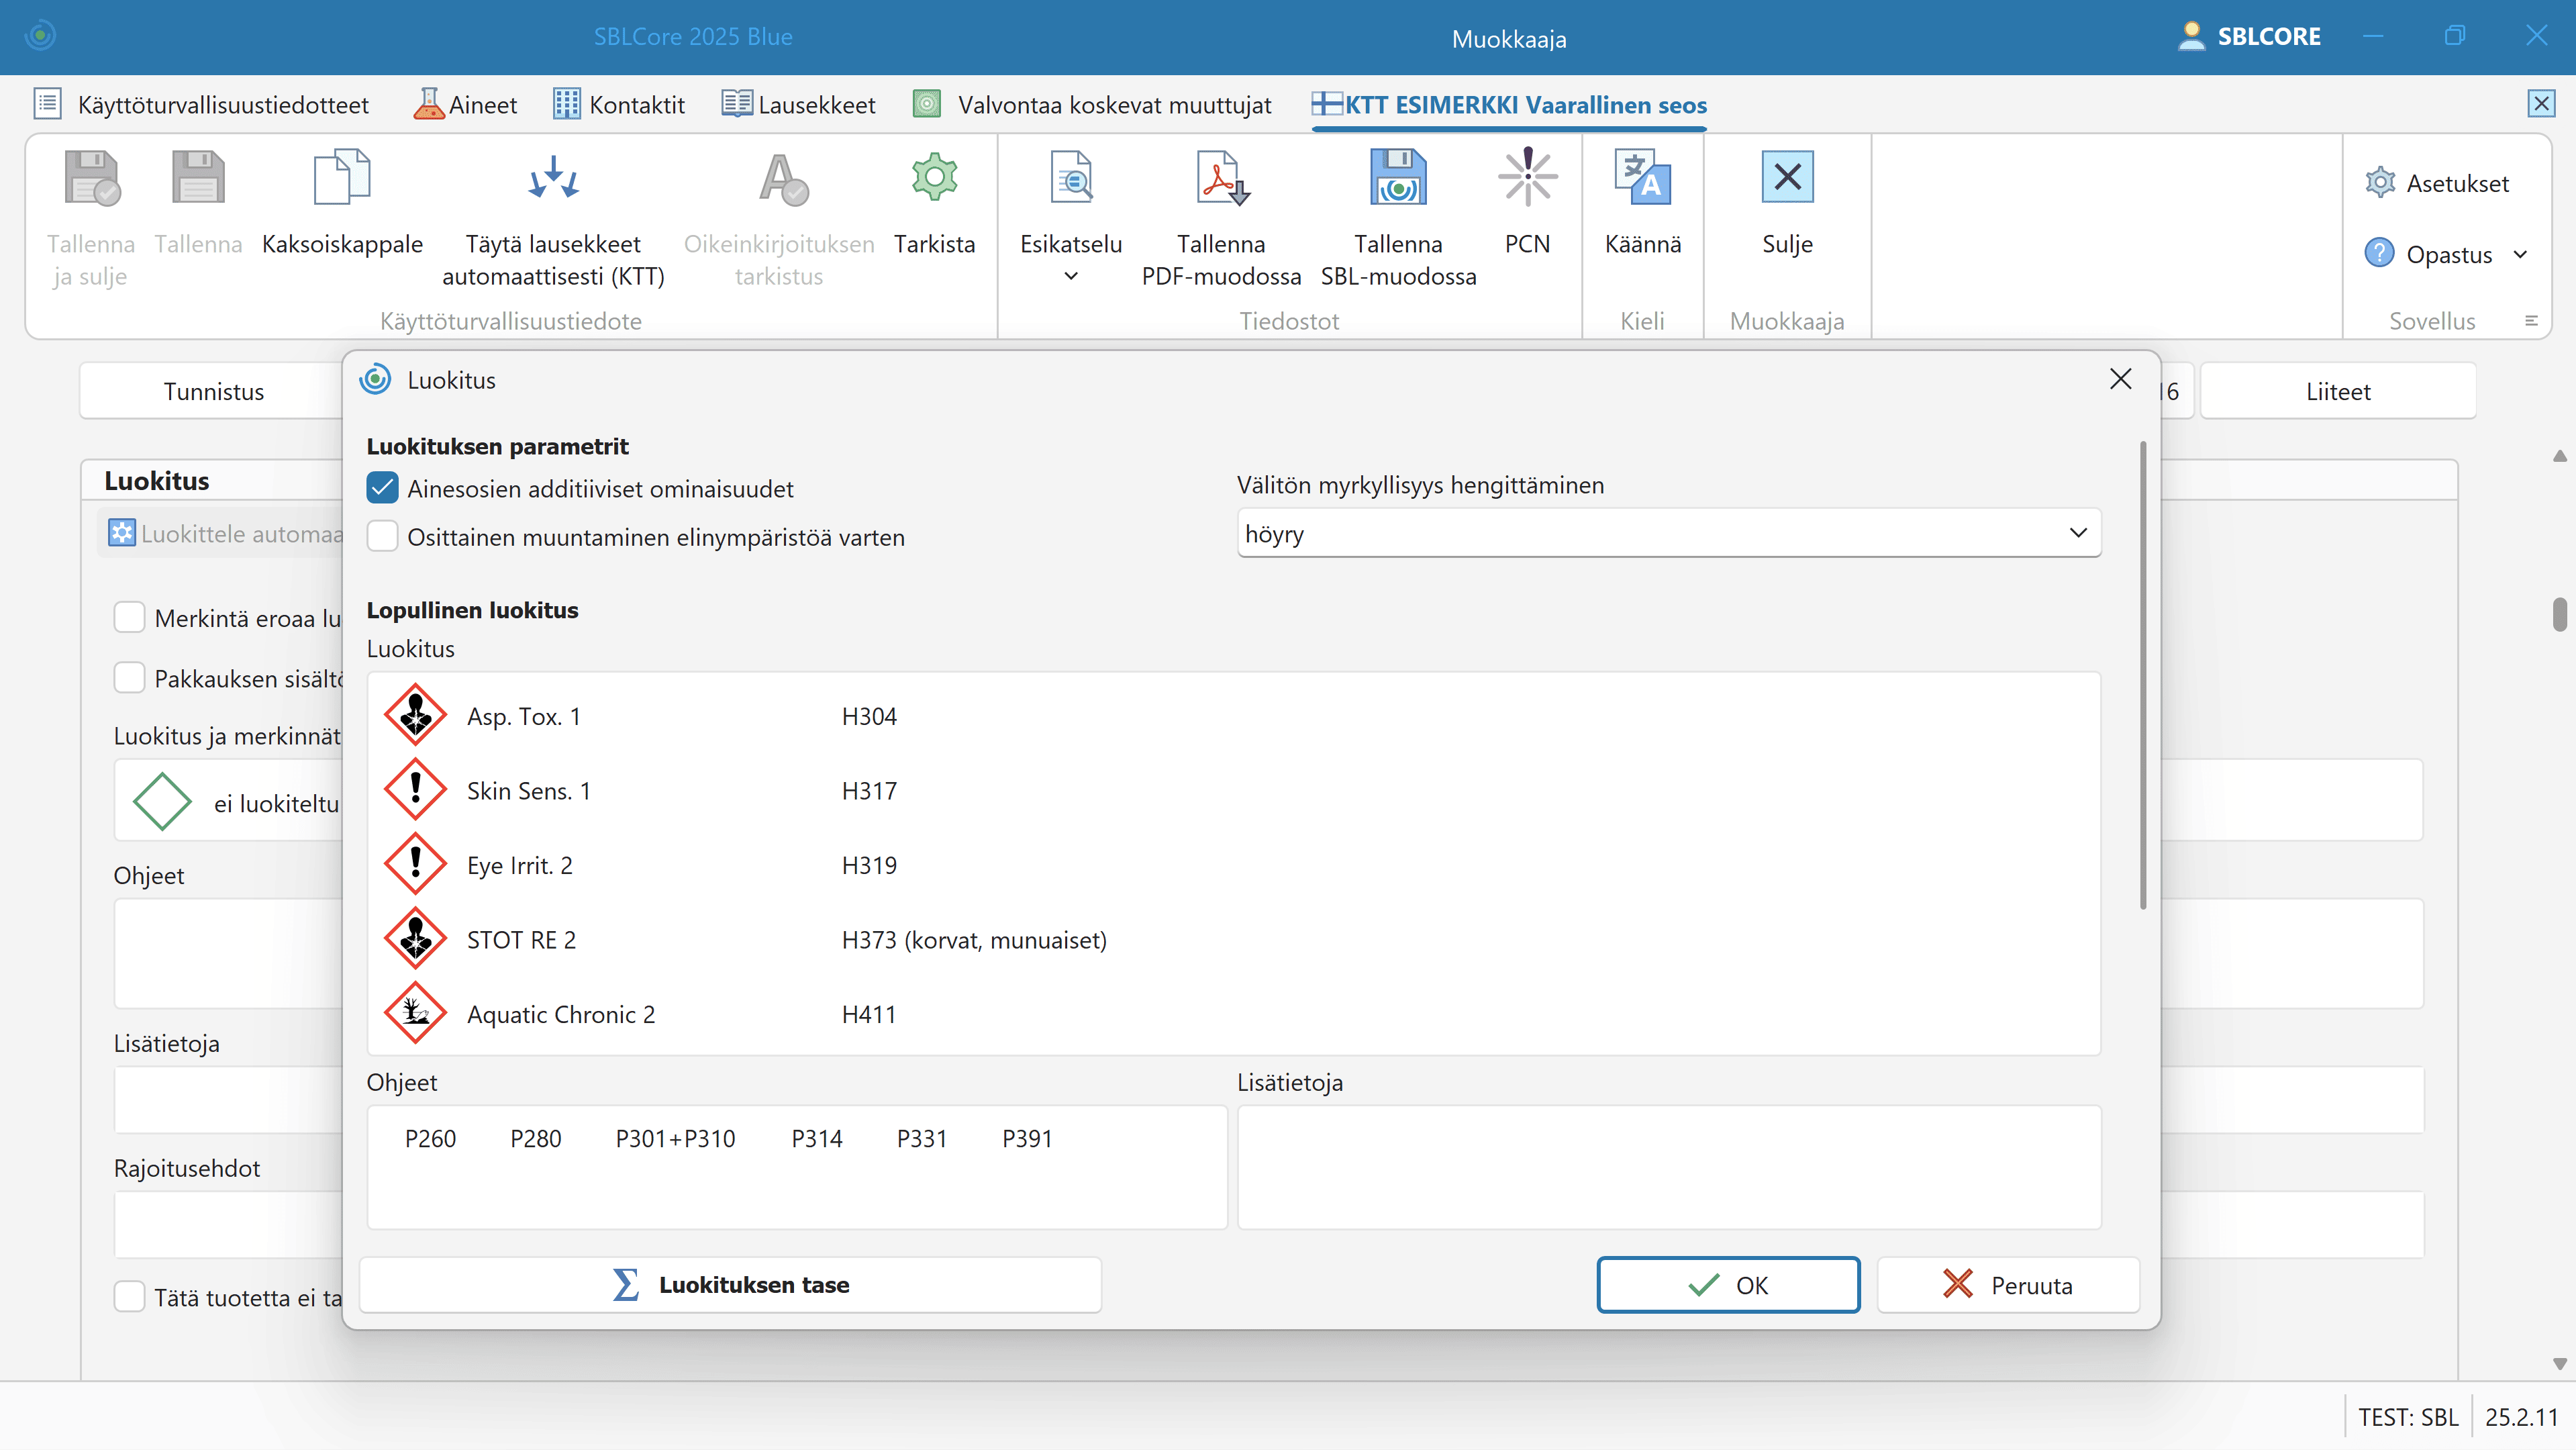Screen dimensions: 2576x1450
Task: Enable Osittainen muuntaminen elinympäristöä varten
Action: point(383,537)
